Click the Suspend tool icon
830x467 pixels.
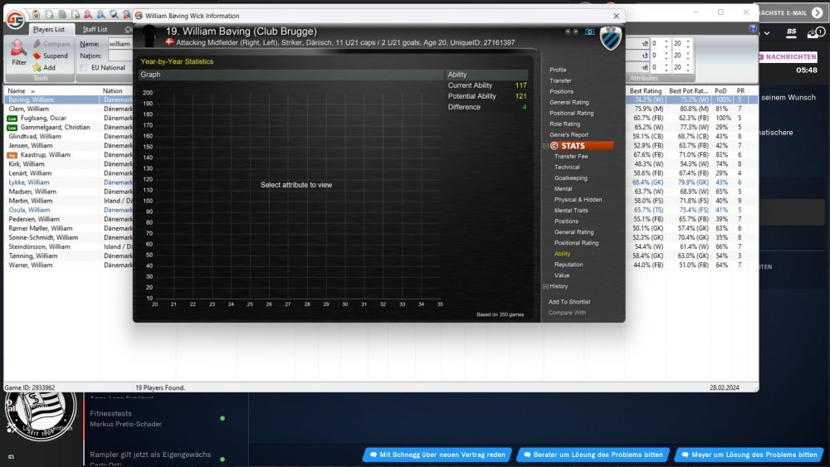pos(37,56)
